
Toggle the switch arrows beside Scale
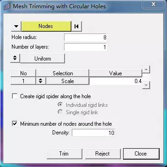tap(41, 81)
